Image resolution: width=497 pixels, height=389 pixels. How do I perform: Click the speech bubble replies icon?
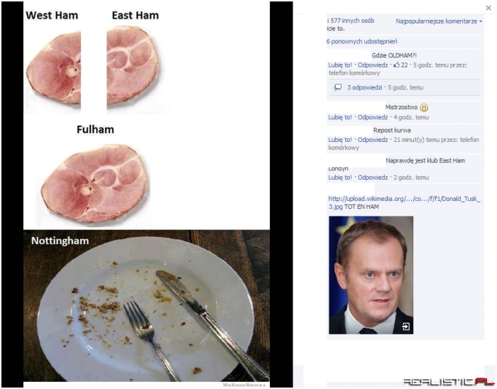pos(338,87)
